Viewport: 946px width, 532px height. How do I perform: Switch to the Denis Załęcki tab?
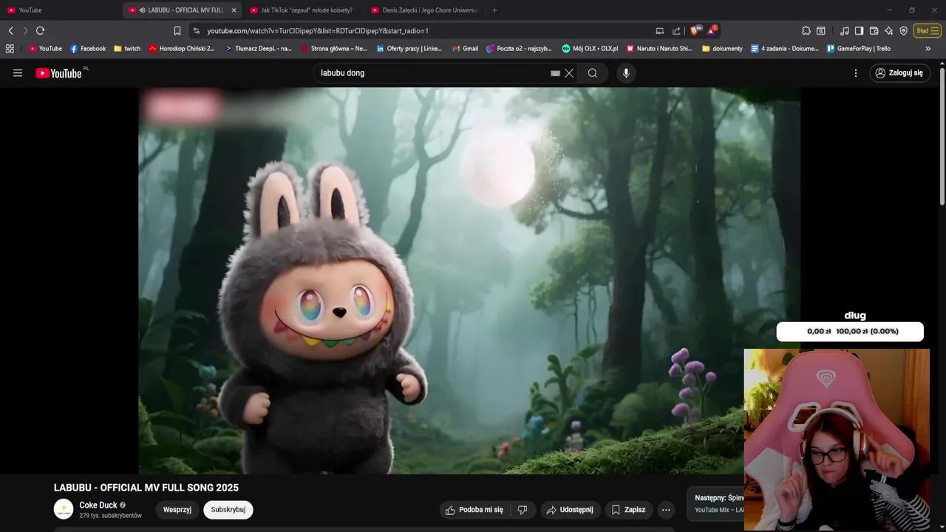(x=425, y=10)
